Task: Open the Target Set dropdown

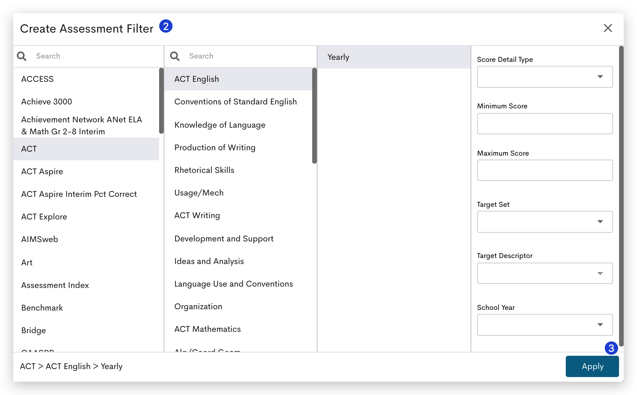Action: click(545, 222)
